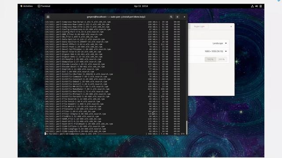Click the perl-ExtUtils-MakeMaker package line
282x158 pixels.
pyautogui.click(x=112, y=89)
